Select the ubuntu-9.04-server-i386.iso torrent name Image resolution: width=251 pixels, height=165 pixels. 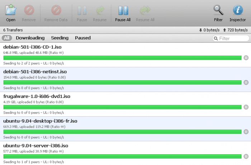click(36, 146)
